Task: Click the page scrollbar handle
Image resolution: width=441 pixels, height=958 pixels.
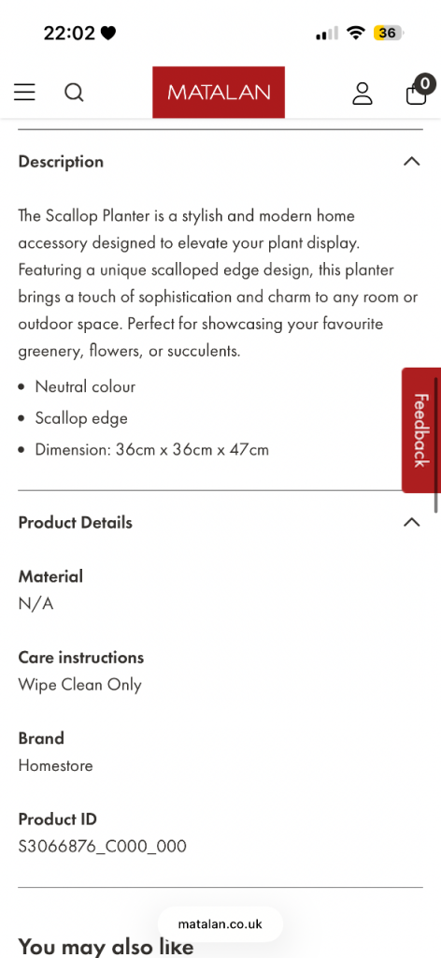Action: click(x=436, y=444)
